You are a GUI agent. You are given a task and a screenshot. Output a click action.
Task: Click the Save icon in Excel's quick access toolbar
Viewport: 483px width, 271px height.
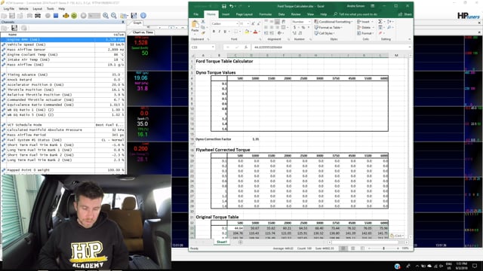coord(224,6)
